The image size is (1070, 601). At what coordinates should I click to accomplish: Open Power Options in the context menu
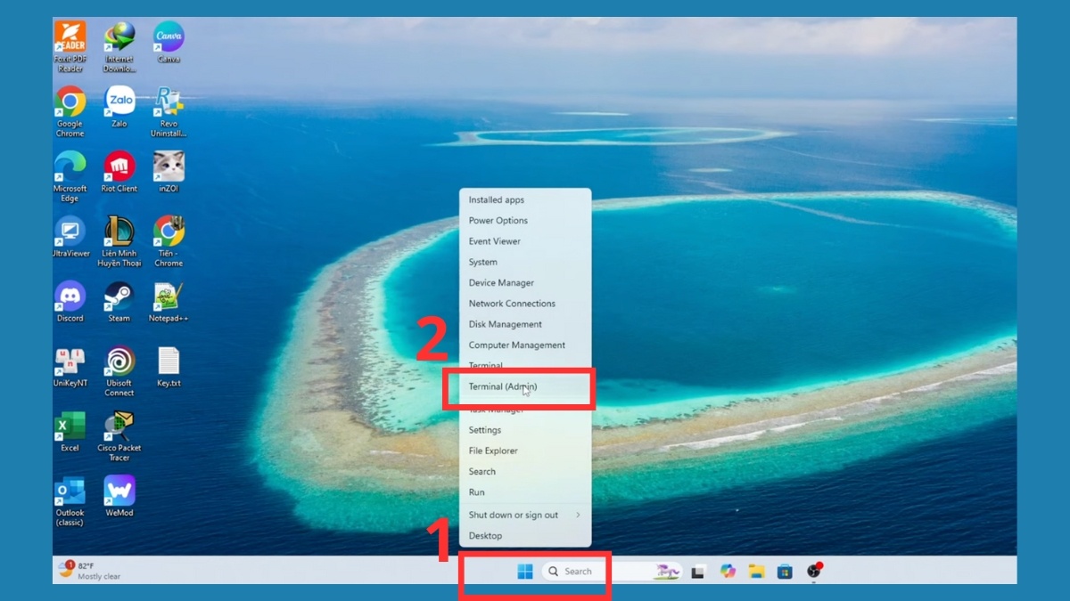525,221
